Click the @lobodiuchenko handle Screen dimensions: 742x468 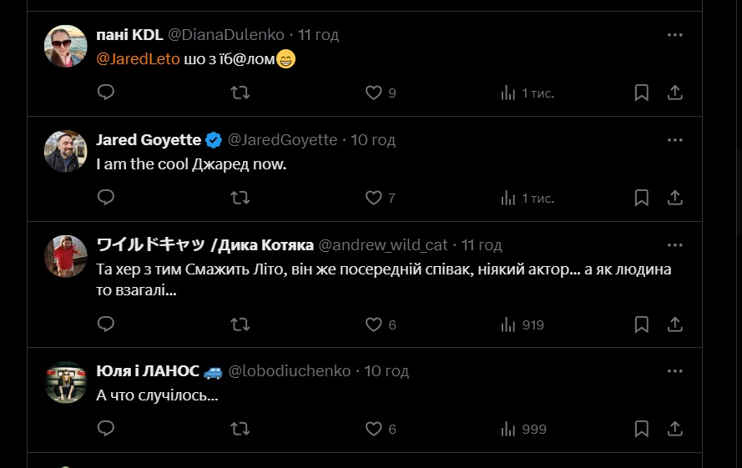tap(289, 371)
